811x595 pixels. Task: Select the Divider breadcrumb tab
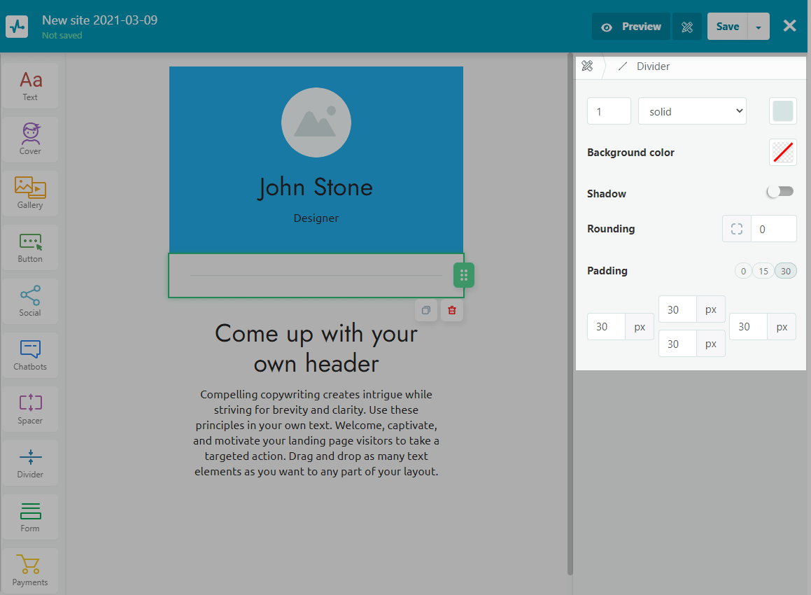(644, 66)
